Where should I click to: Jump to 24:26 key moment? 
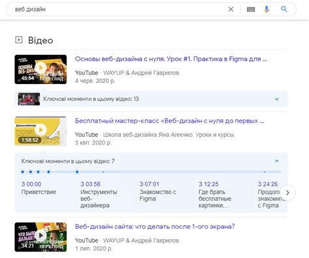tap(269, 195)
